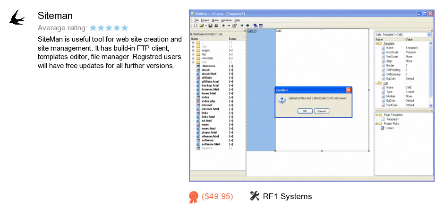
Task: Expand the pad folder
Action: click(193, 62)
